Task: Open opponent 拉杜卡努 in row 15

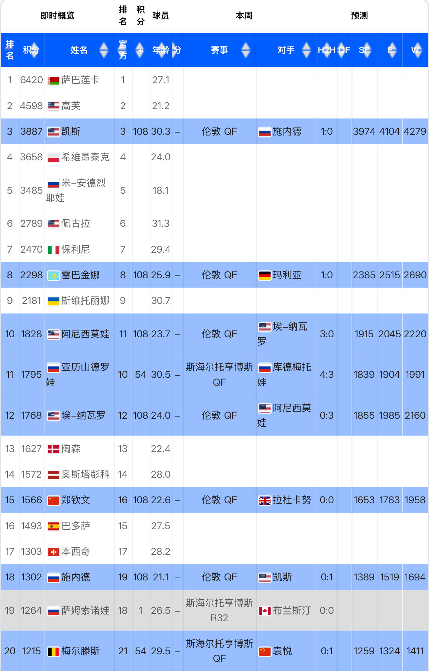Action: (292, 500)
